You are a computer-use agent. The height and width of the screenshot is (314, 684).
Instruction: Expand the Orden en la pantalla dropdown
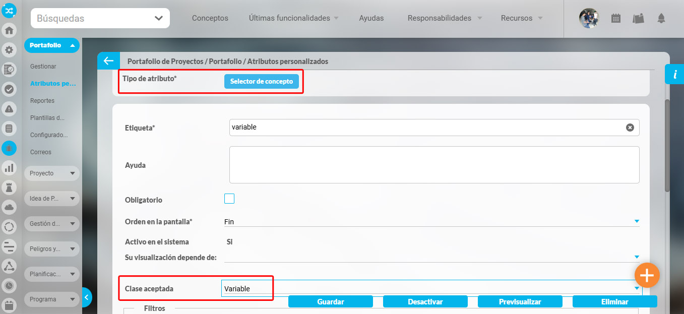click(637, 221)
